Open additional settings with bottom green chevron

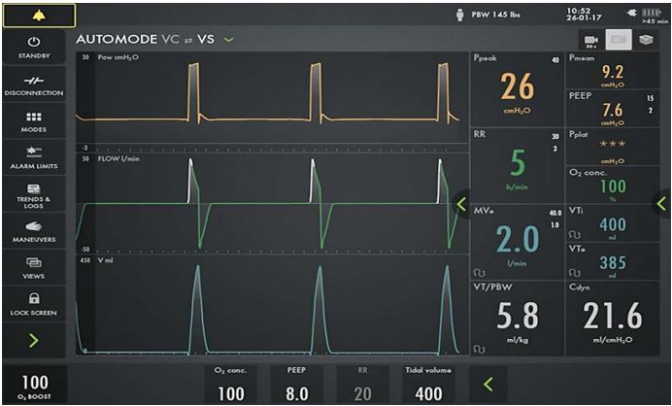pos(488,384)
